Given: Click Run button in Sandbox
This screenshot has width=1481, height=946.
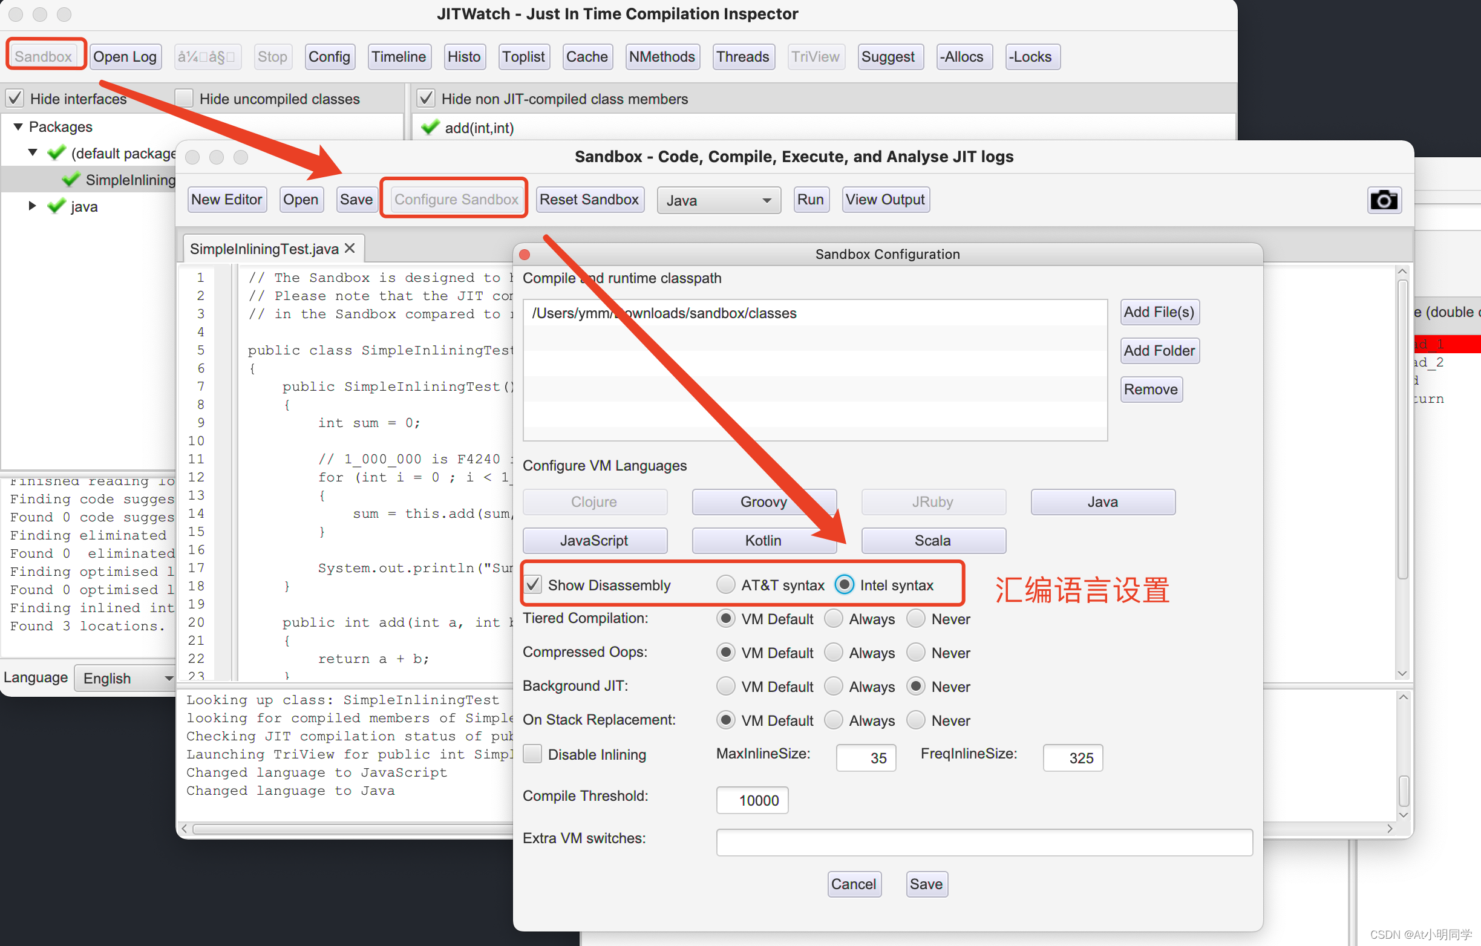Looking at the screenshot, I should click(811, 199).
